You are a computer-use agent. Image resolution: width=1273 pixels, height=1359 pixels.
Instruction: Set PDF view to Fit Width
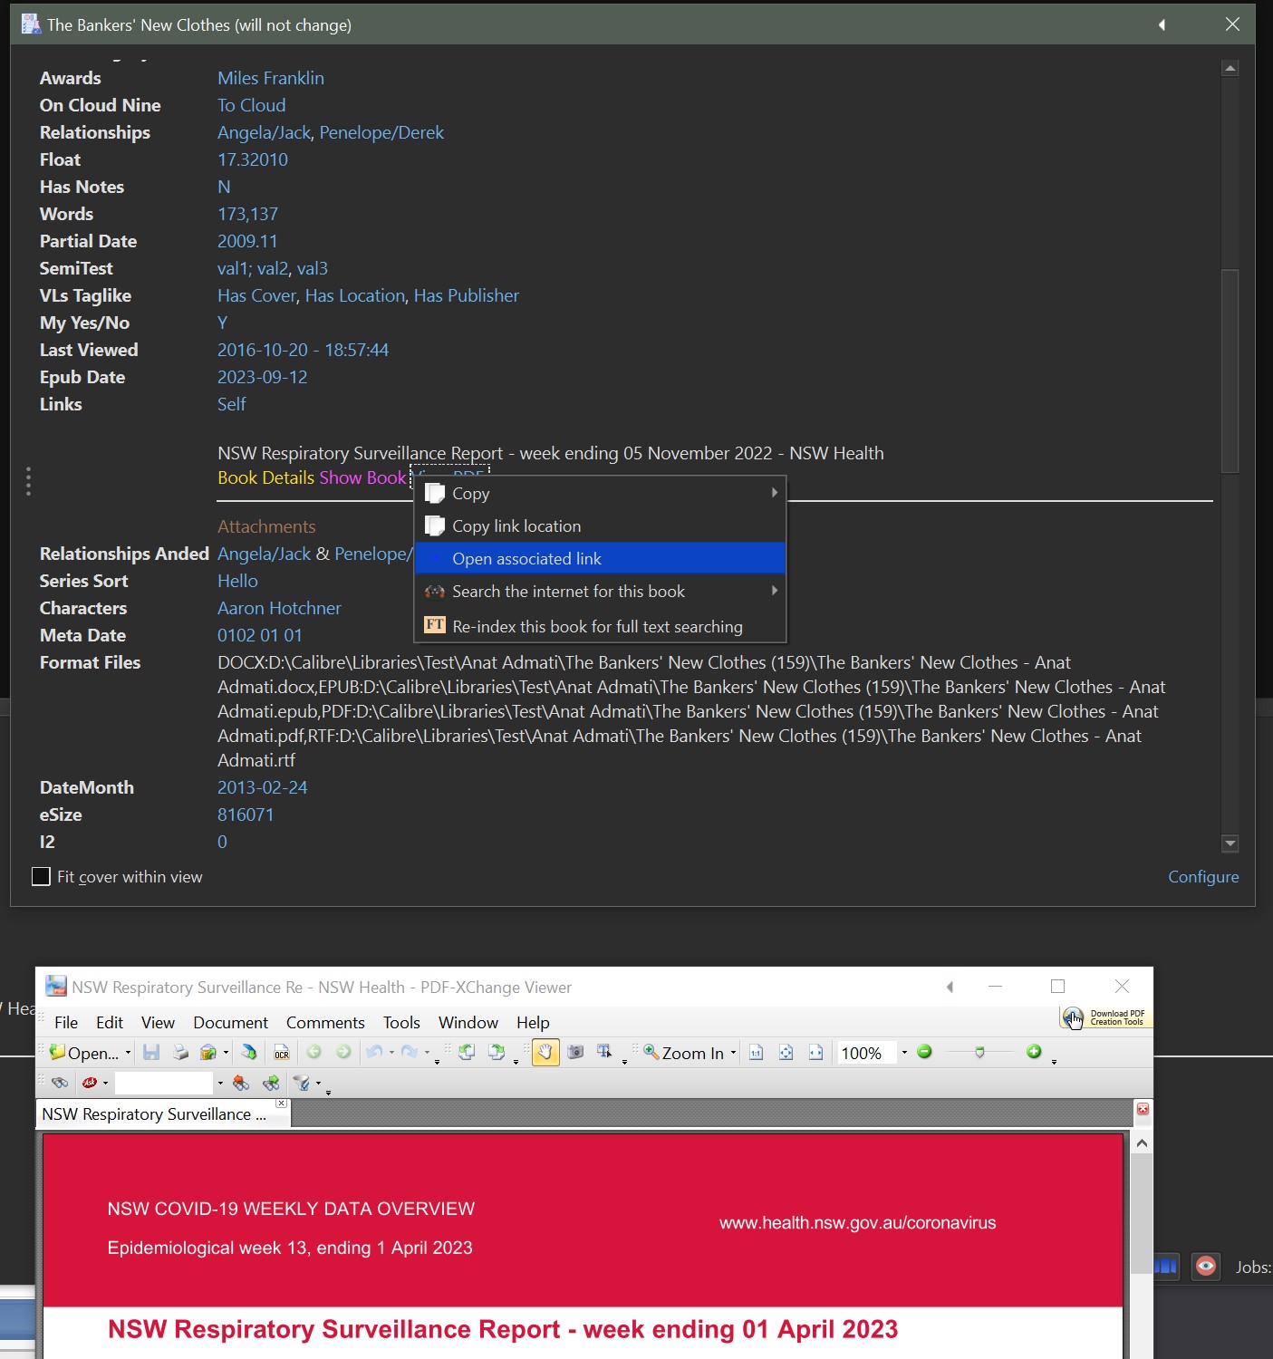816,1052
